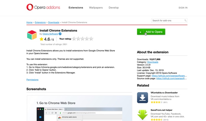Click the yellow 4.6 rating star
This screenshot has width=206, height=121.
[x=41, y=39]
